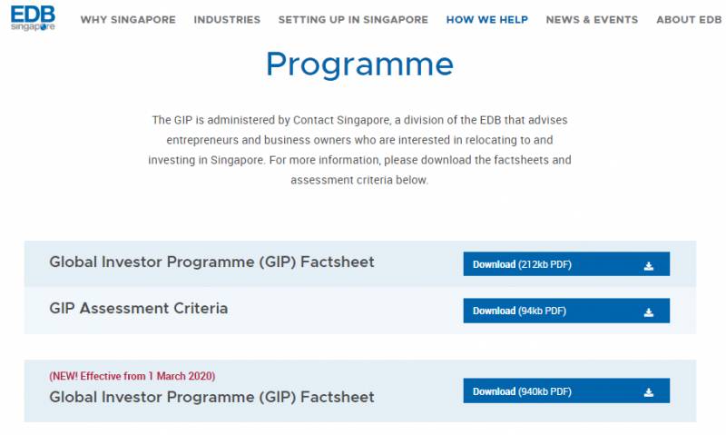The width and height of the screenshot is (726, 435).
Task: Click the EDB Singapore logo
Action: pyautogui.click(x=33, y=19)
